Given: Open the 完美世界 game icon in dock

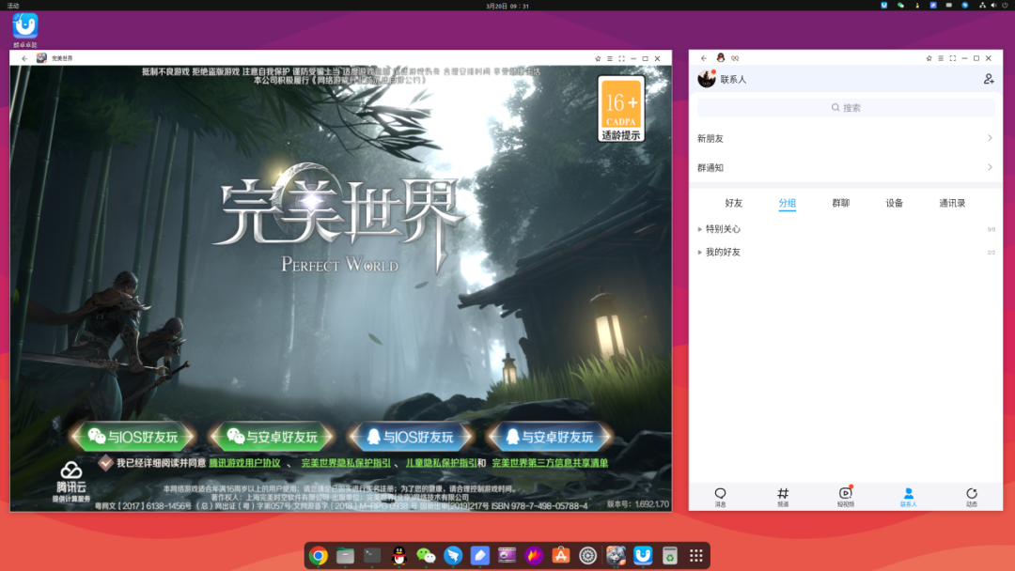Looking at the screenshot, I should 616,555.
